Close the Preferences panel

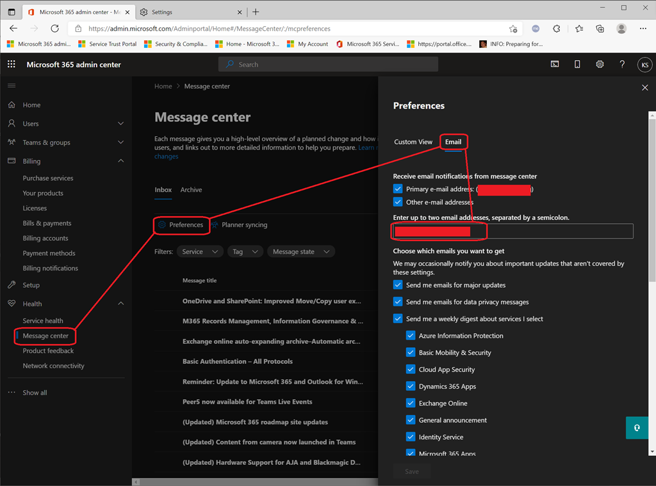pos(644,88)
